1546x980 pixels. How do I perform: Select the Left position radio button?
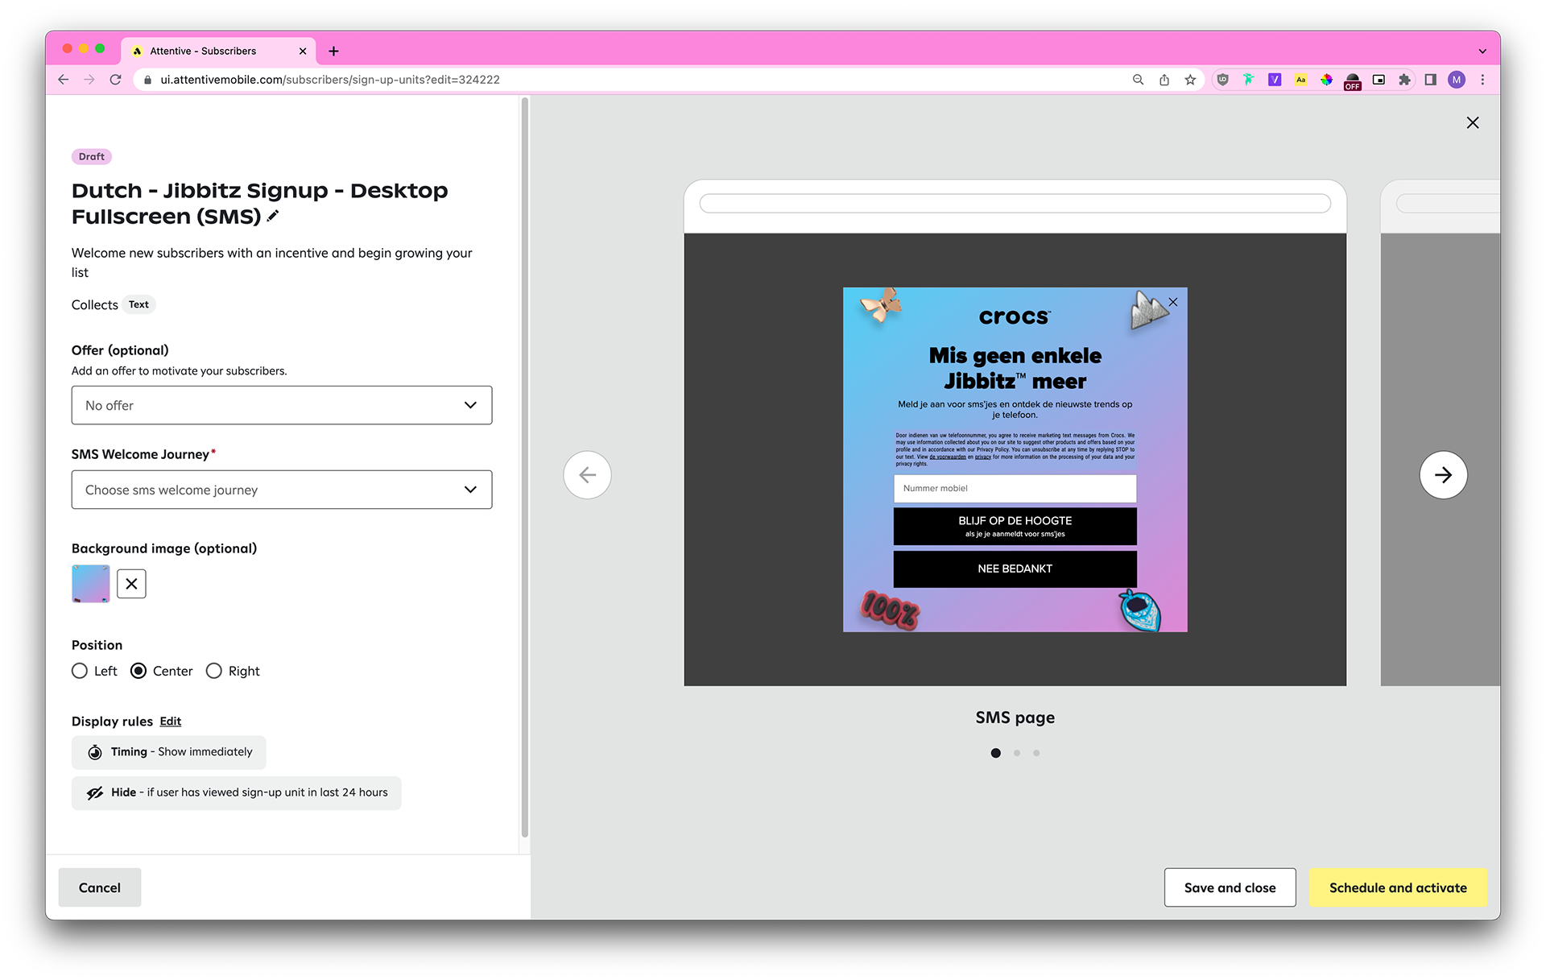[x=80, y=671]
